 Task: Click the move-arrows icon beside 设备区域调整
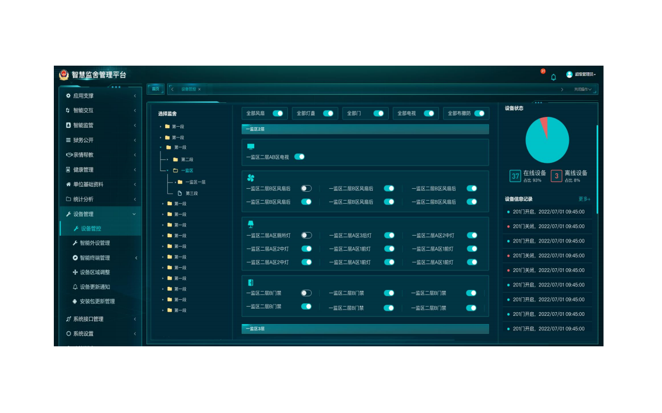[x=75, y=272]
